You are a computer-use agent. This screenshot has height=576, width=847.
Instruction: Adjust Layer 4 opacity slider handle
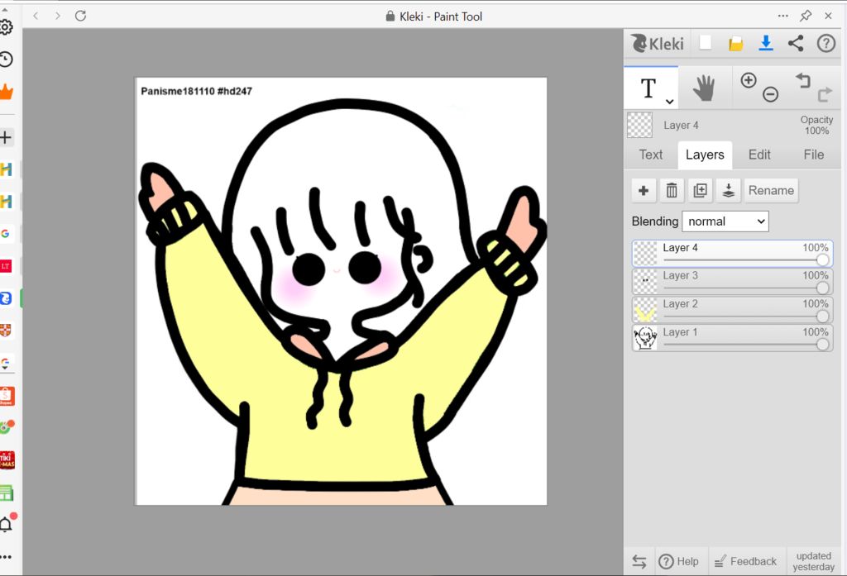822,260
